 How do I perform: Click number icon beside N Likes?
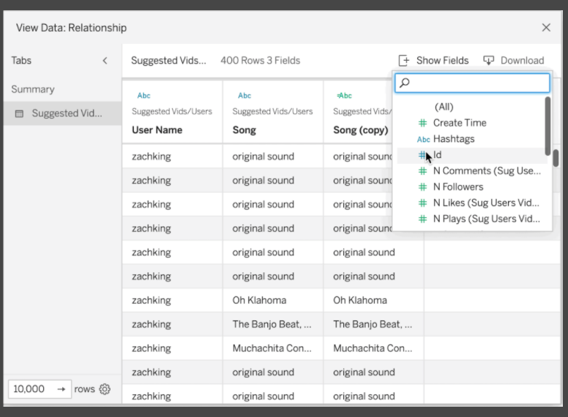point(422,203)
